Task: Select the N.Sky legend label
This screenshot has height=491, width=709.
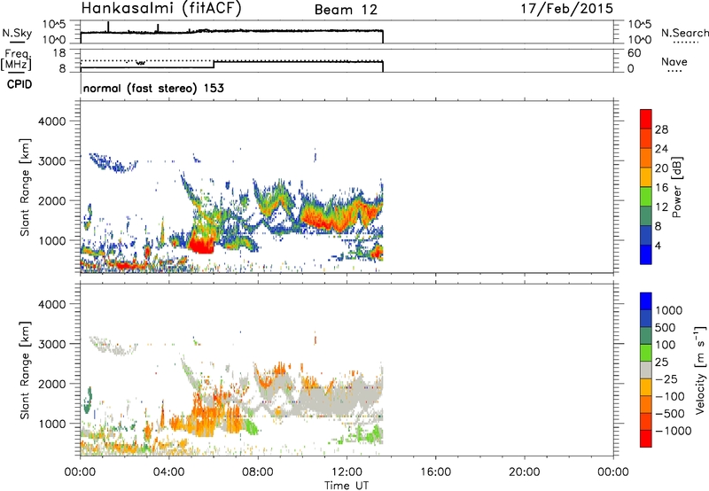Action: pos(17,33)
